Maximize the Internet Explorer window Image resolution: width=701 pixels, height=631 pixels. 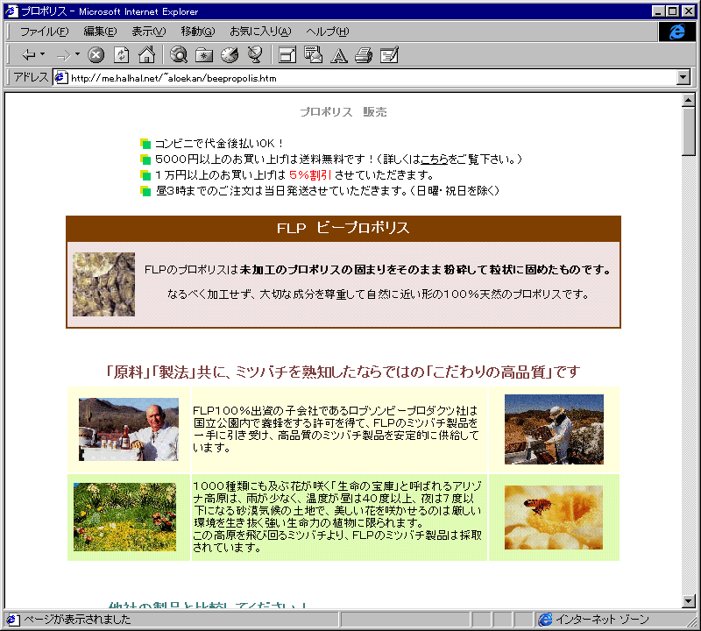coord(672,11)
